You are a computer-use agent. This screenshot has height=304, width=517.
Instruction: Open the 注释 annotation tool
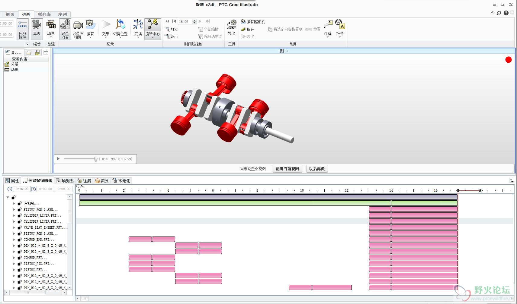[x=328, y=28]
